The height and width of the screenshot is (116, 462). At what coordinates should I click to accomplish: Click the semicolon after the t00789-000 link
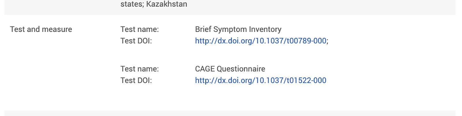[x=327, y=41]
